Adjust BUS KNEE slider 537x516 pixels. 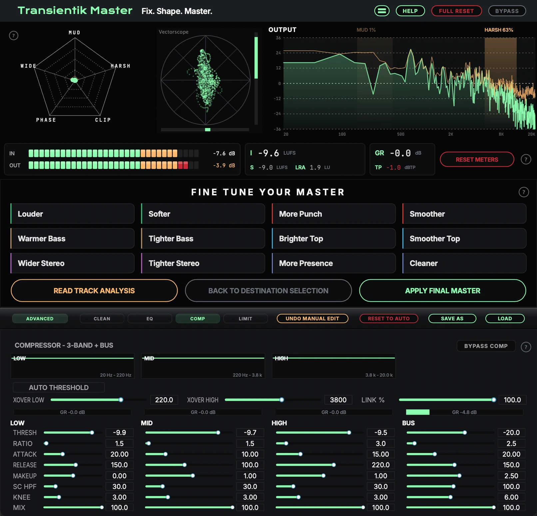(x=450, y=497)
